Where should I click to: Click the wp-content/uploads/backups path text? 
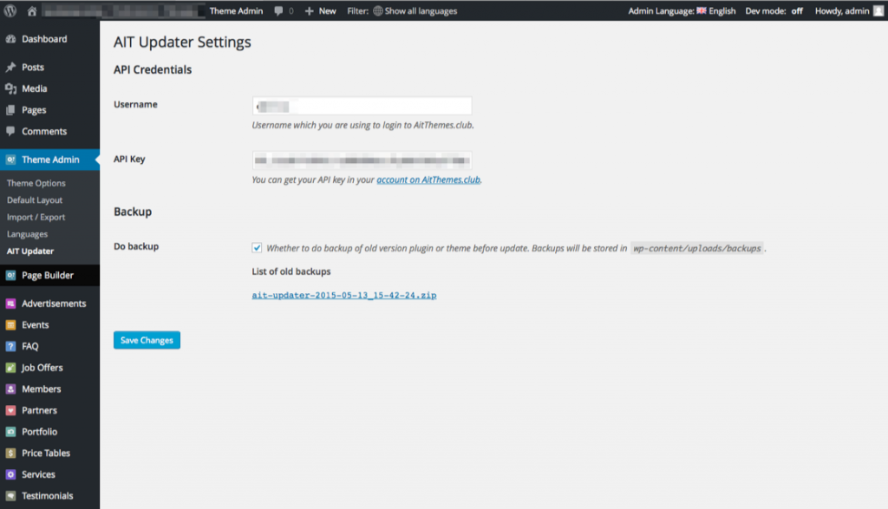(x=696, y=248)
